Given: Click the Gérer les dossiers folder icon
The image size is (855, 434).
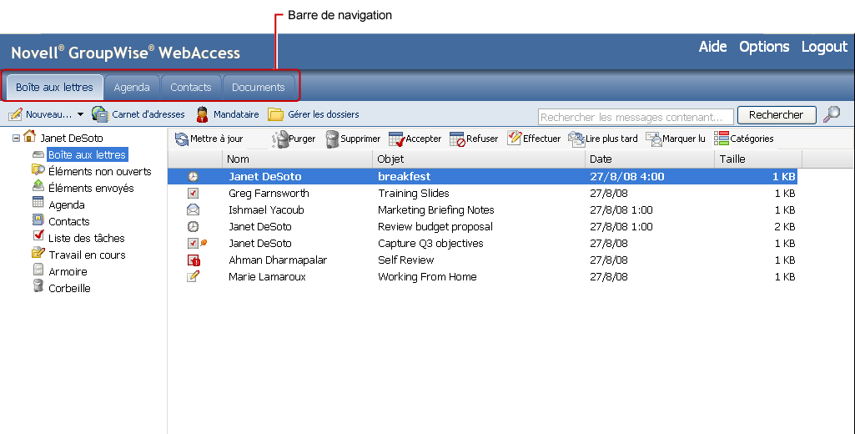Looking at the screenshot, I should click(275, 114).
